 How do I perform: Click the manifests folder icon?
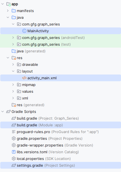click(x=14, y=11)
